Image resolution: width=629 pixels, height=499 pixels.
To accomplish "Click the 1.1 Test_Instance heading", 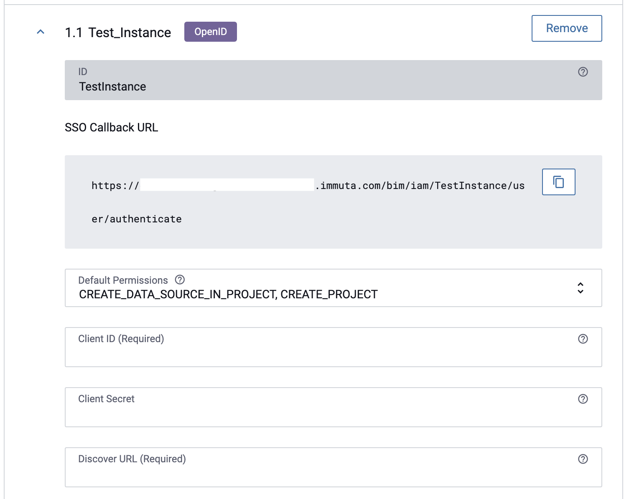I will click(x=118, y=33).
